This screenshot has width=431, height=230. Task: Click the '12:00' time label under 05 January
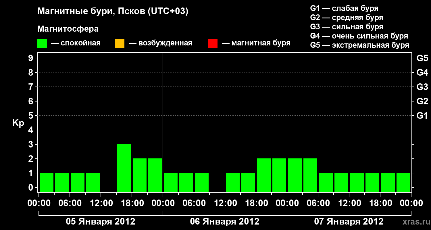[101, 203]
